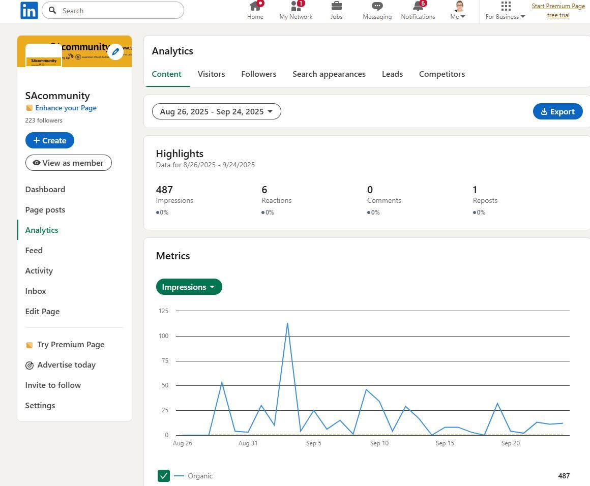The width and height of the screenshot is (590, 486).
Task: Click the LinkedIn logo icon
Action: coord(29,10)
